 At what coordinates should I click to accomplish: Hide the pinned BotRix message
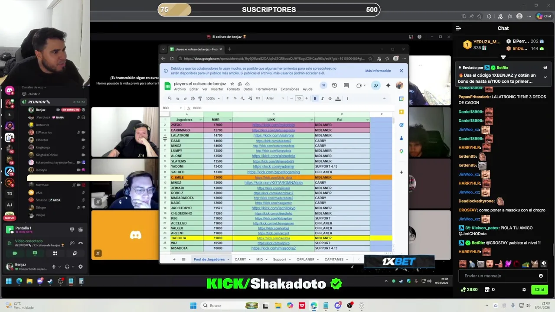point(545,68)
